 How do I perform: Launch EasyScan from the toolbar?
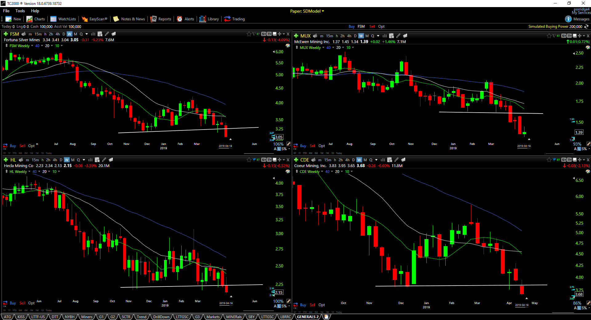[x=94, y=19]
